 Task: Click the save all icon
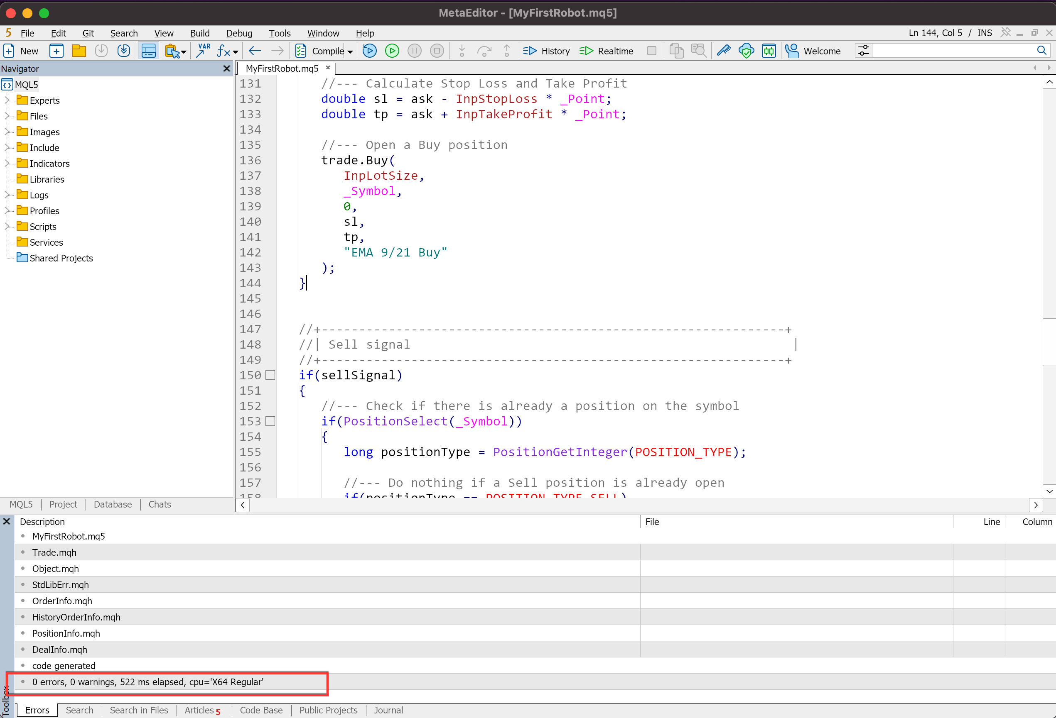[124, 51]
